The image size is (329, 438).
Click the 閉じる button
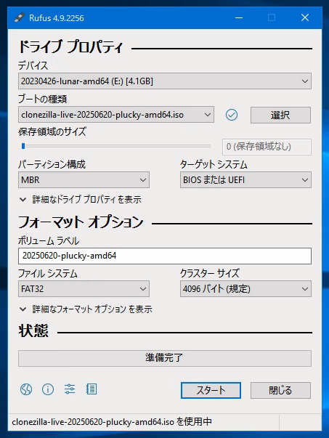coord(280,390)
